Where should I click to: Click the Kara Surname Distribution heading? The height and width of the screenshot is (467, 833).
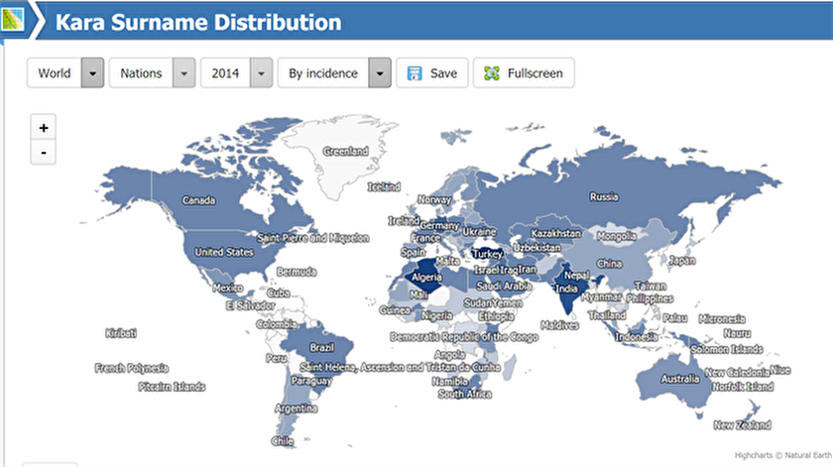[x=198, y=22]
